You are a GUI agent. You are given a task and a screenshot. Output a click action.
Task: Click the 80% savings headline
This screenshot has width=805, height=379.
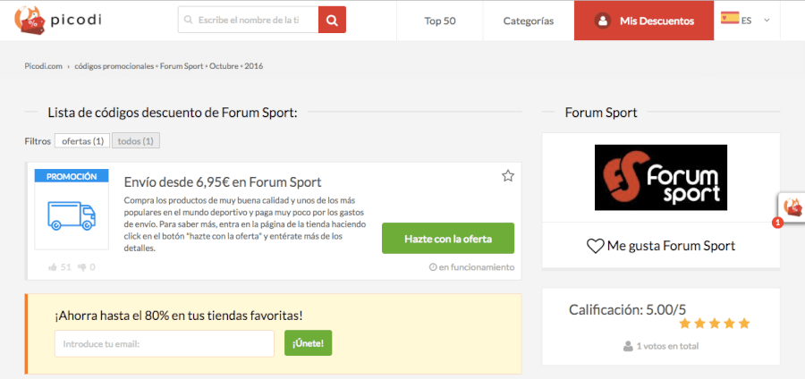click(179, 316)
